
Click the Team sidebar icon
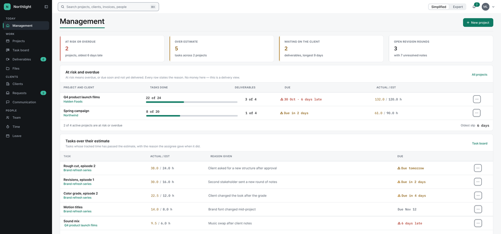point(8,117)
